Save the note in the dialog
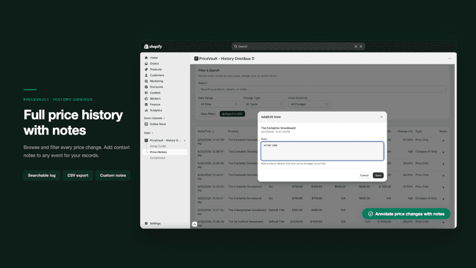The width and height of the screenshot is (476, 268). pos(378,175)
